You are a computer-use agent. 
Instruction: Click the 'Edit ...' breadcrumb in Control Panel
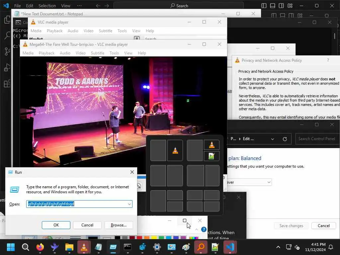(x=248, y=139)
